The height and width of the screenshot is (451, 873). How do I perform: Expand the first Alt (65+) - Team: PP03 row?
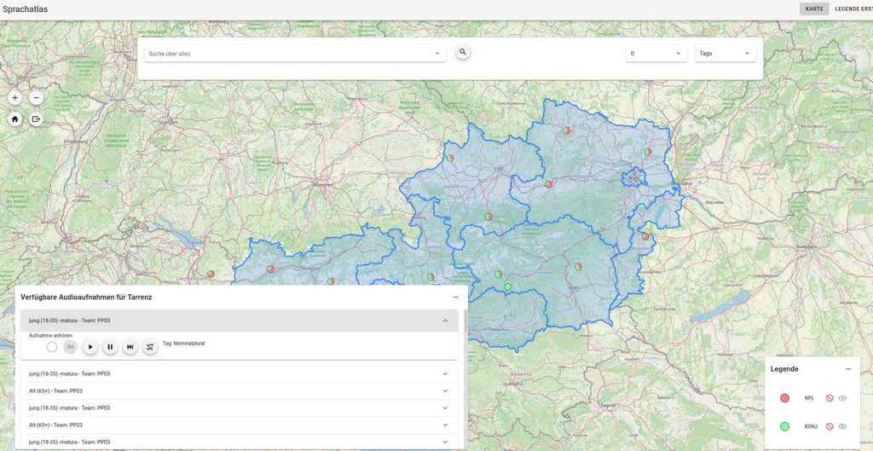[240, 390]
